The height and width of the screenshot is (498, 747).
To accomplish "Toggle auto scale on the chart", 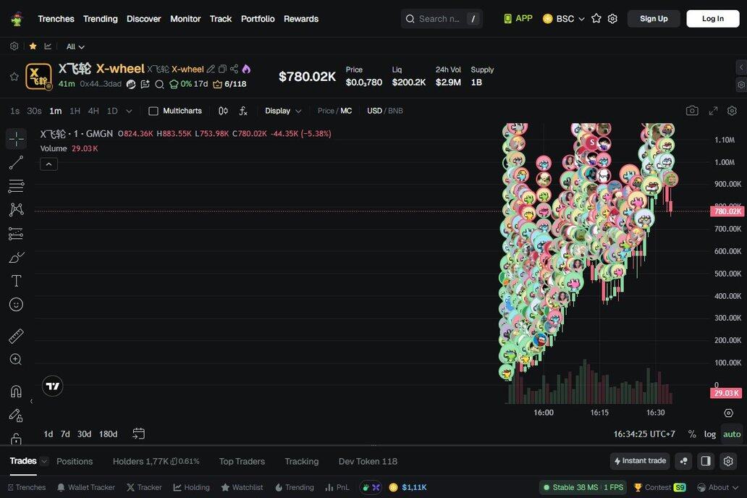I will pos(732,434).
